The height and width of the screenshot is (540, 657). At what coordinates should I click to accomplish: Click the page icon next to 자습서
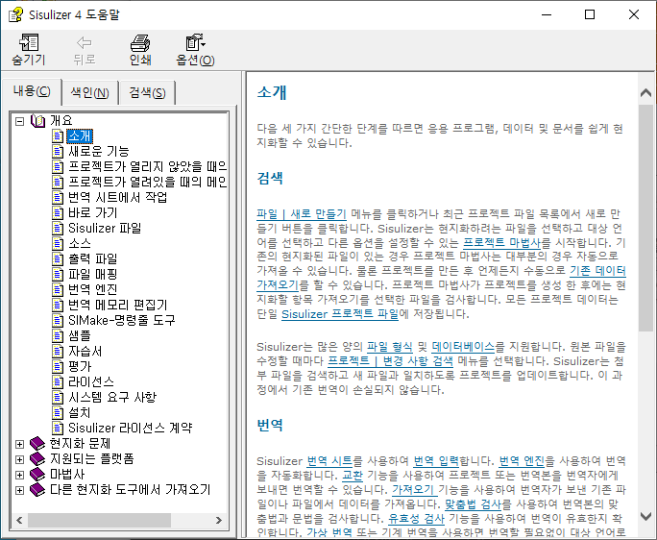[x=58, y=352]
